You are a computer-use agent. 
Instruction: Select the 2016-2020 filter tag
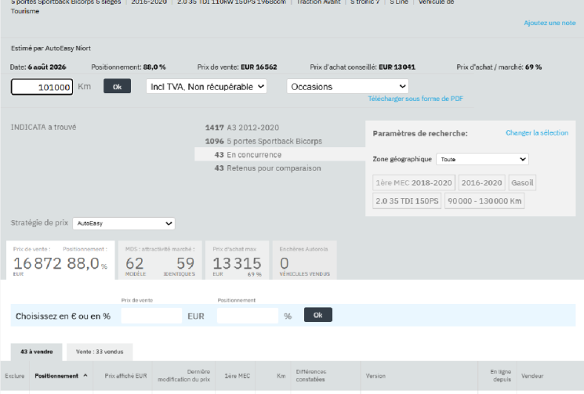(x=481, y=183)
